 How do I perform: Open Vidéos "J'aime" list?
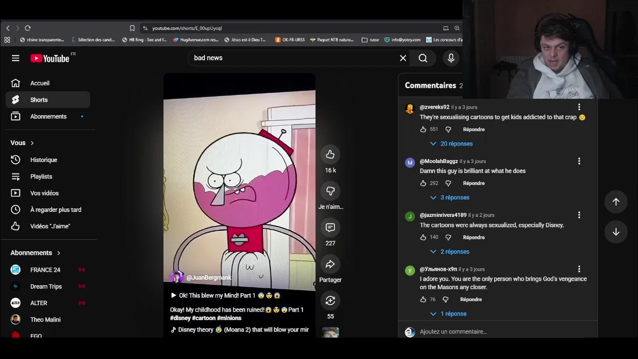point(48,226)
